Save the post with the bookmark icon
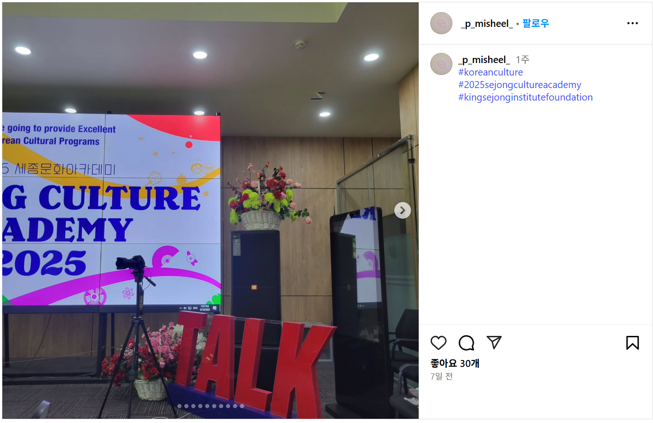653x423 pixels. [633, 343]
